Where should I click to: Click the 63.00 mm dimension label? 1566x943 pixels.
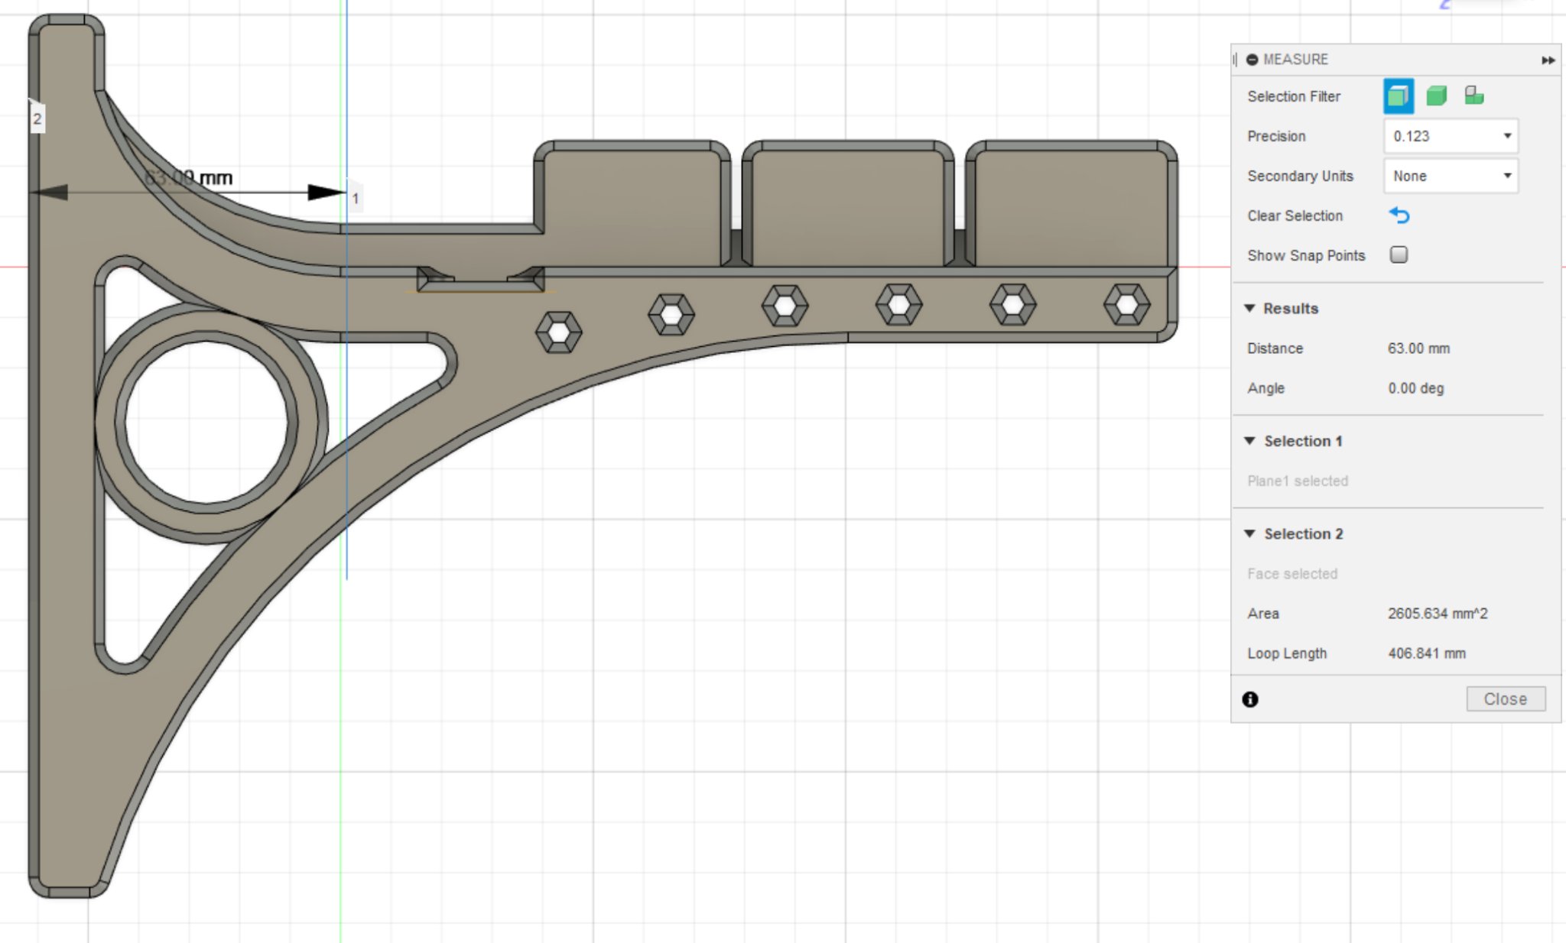click(189, 178)
